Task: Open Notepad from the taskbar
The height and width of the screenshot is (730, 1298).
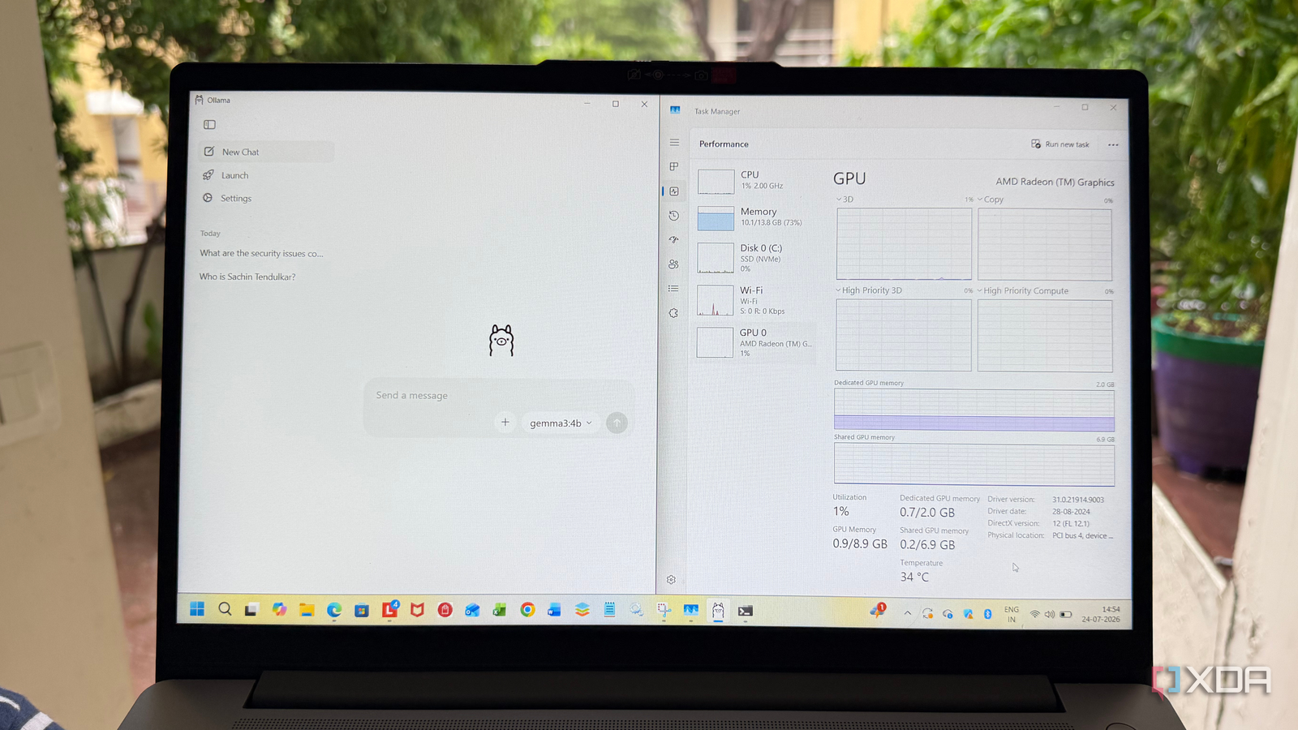Action: [x=609, y=610]
